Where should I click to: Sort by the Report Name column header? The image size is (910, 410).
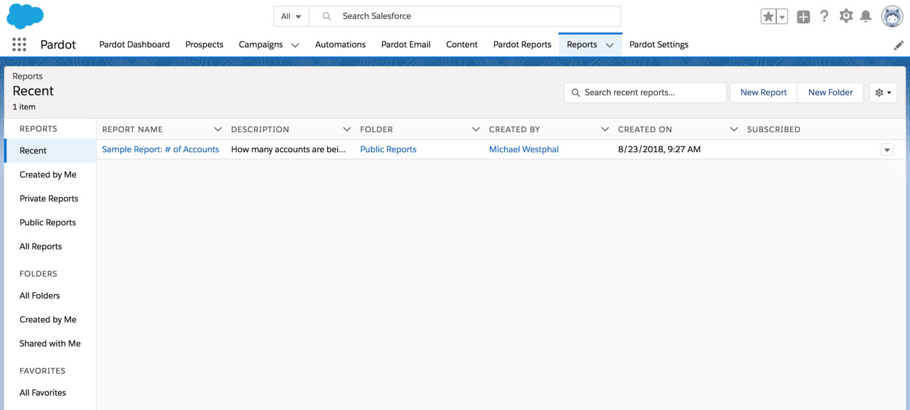click(132, 130)
